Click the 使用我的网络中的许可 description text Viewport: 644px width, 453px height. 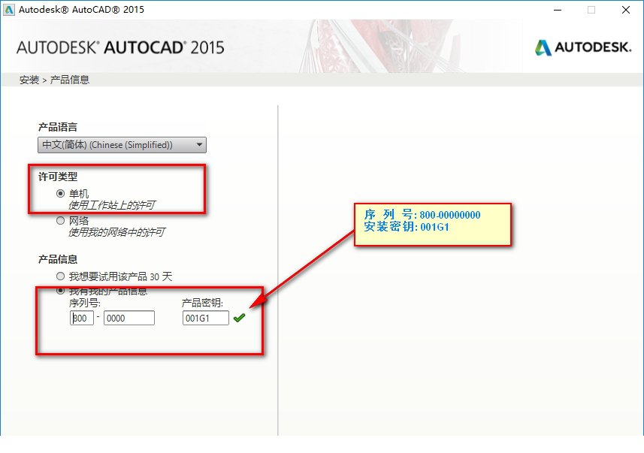(116, 232)
